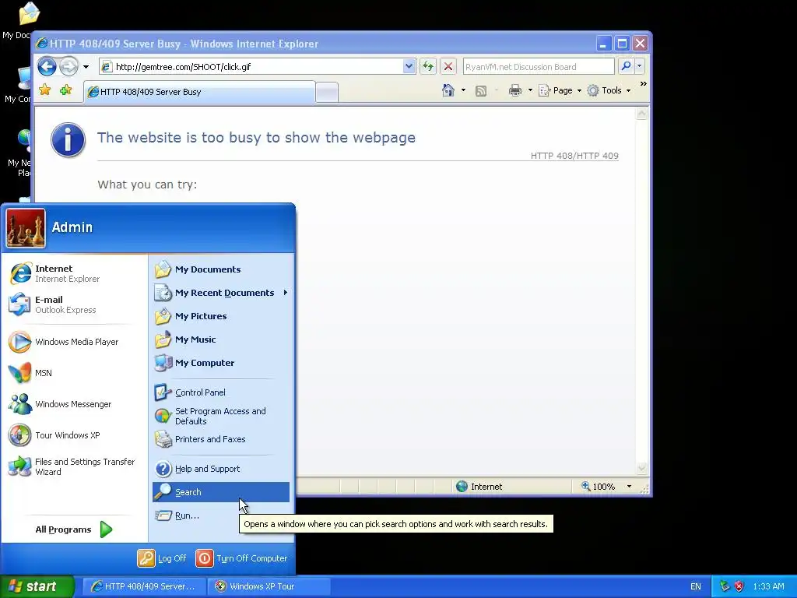Click the Print icon in the IE toolbar

(x=515, y=90)
